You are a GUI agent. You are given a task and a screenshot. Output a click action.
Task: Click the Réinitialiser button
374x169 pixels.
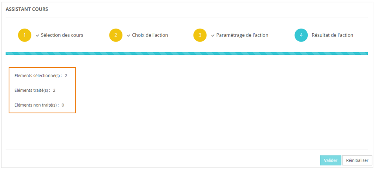coord(357,160)
